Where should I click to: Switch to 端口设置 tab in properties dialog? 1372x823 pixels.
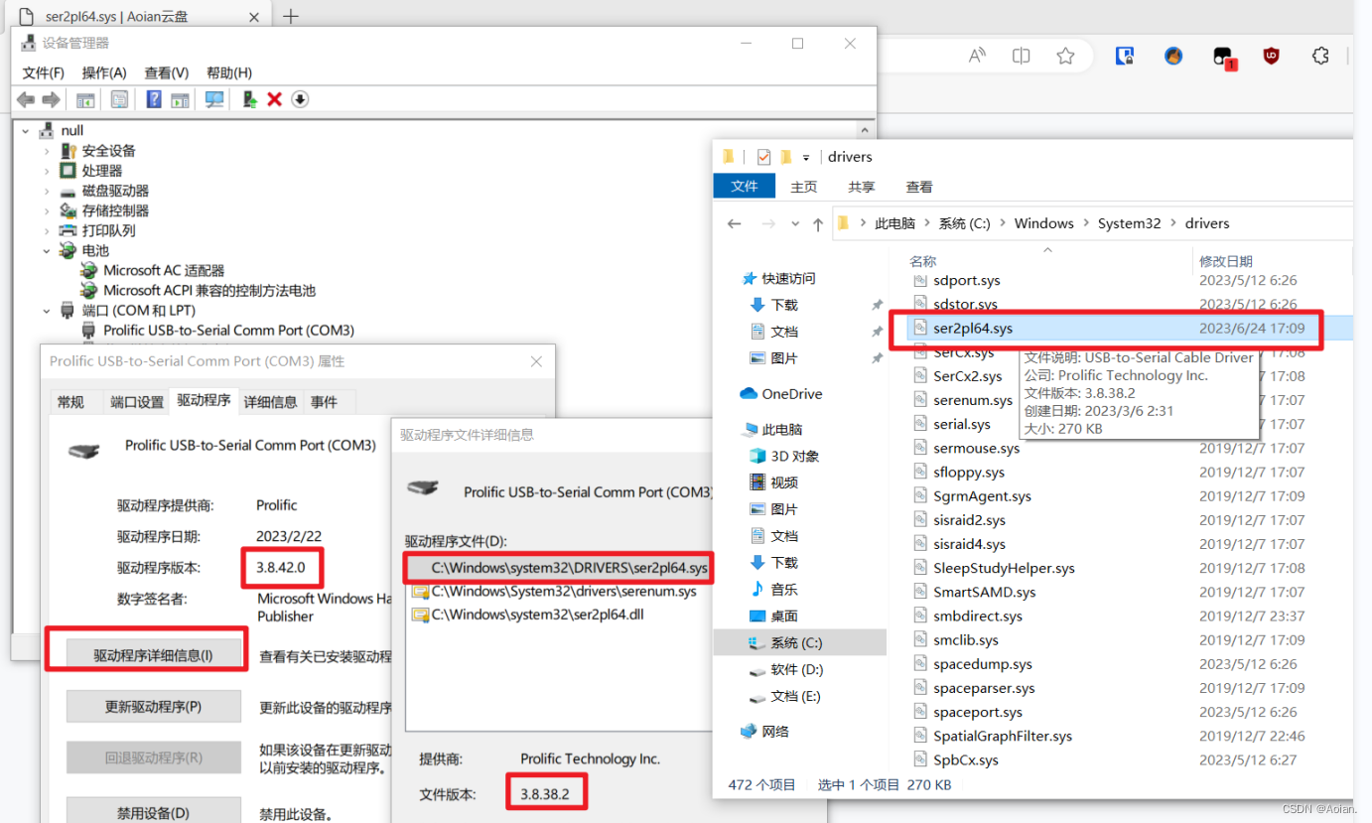(137, 402)
